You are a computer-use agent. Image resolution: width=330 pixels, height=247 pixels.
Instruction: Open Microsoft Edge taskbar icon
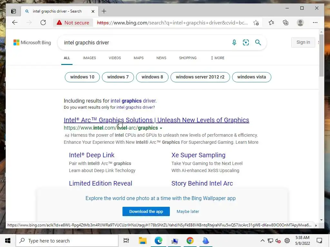pos(158,241)
